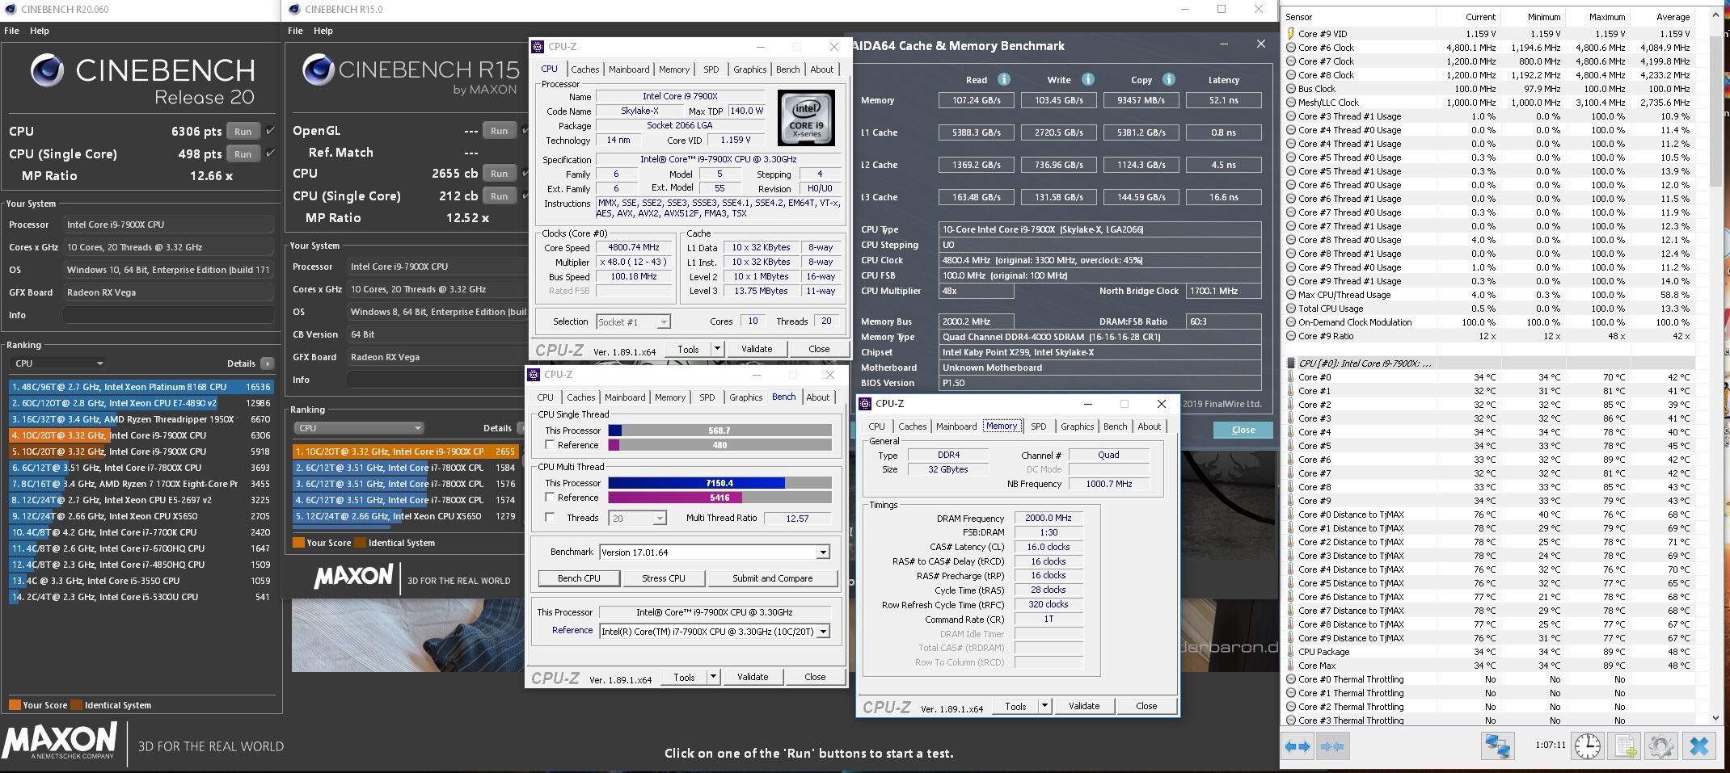This screenshot has width=1730, height=773.
Task: Enable the Reference checkbox under CPU Multi Thread
Action: pos(550,498)
